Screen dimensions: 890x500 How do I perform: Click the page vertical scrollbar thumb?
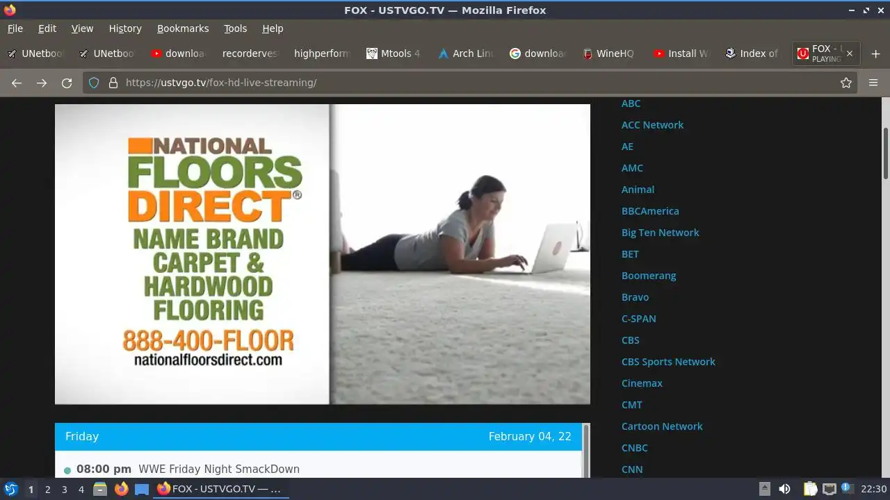[x=886, y=153]
